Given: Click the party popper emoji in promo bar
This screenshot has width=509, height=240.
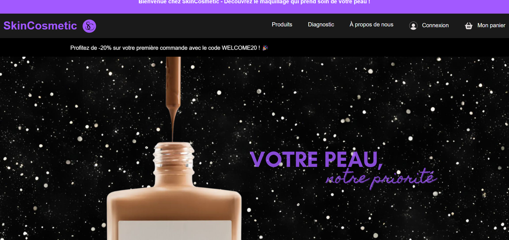Looking at the screenshot, I should [265, 48].
